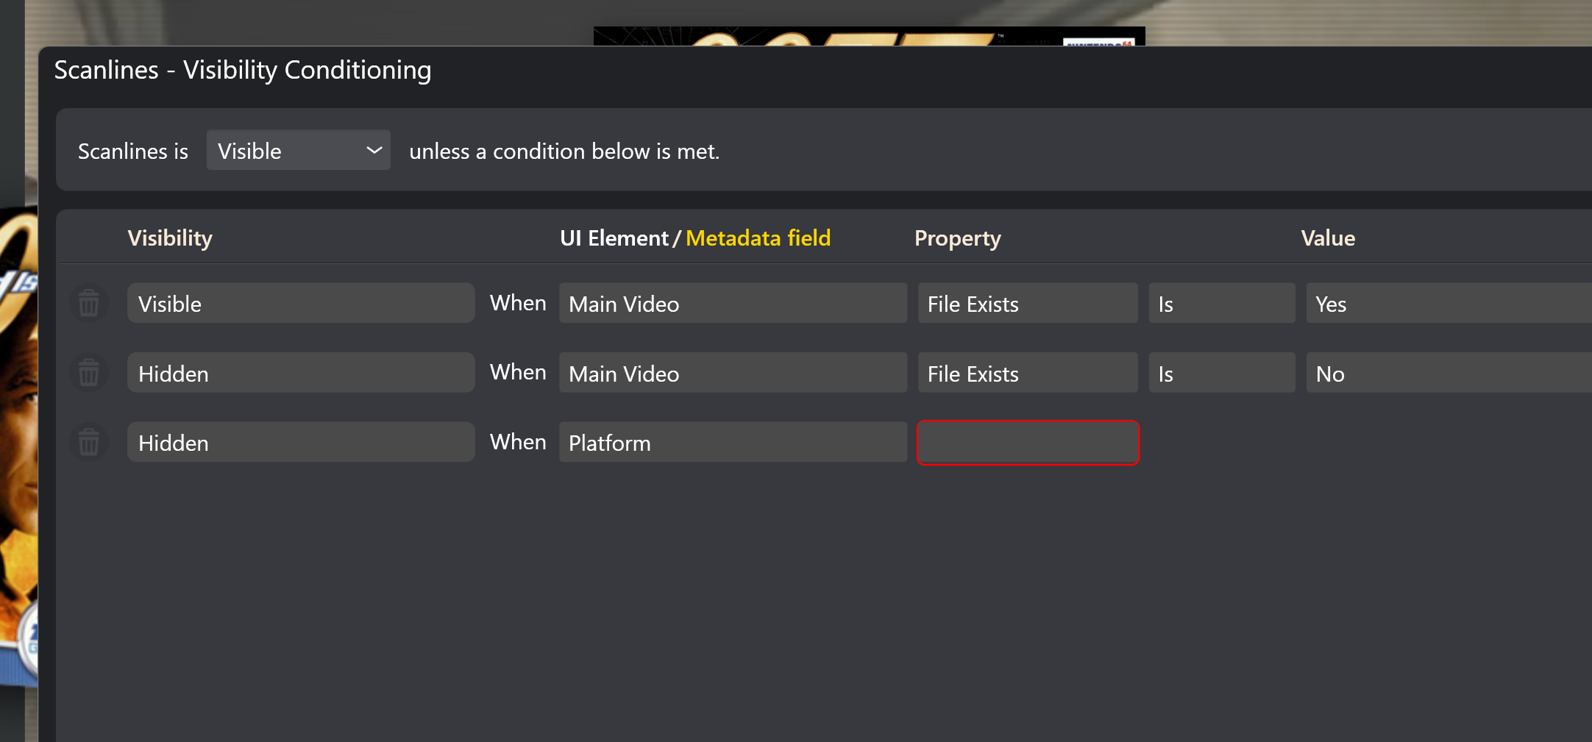Delete the first Visible condition row
The image size is (1592, 742).
click(x=89, y=303)
